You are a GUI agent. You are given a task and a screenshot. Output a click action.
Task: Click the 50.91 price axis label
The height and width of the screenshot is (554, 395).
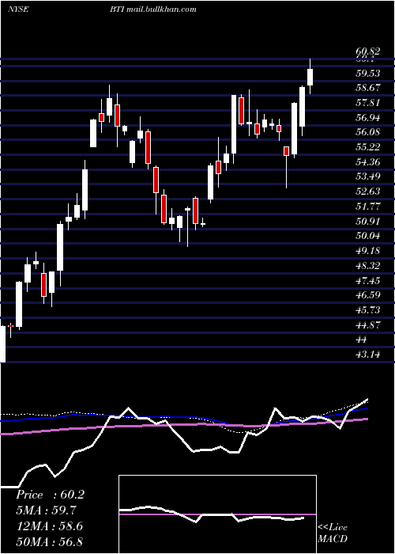pos(368,222)
